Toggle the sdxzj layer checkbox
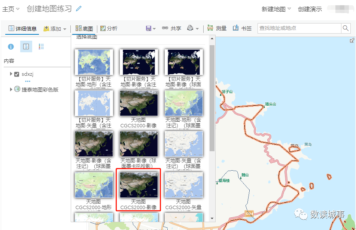 click(x=16, y=74)
